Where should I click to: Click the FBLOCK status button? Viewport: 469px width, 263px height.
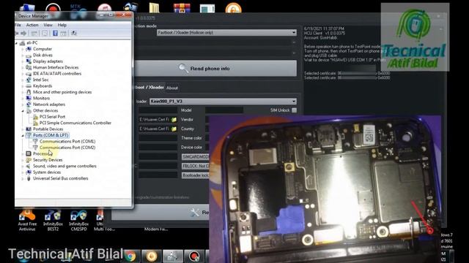(196, 166)
